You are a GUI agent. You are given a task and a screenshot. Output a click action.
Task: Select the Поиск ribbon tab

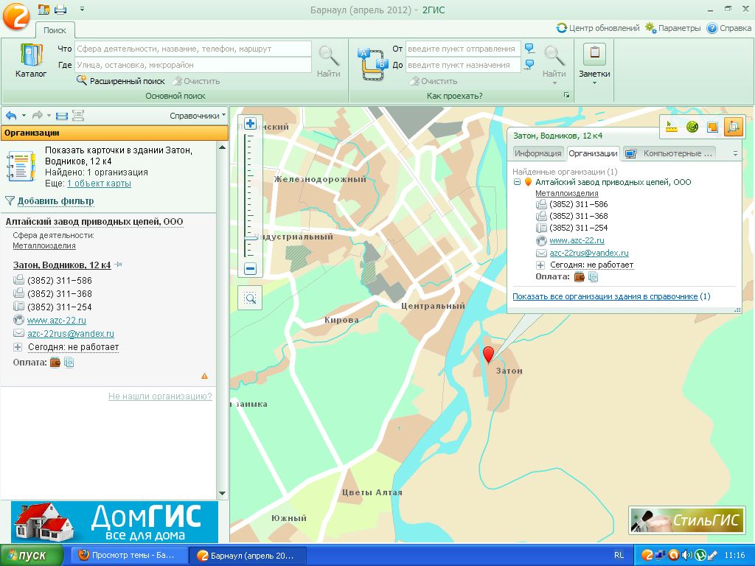(55, 30)
